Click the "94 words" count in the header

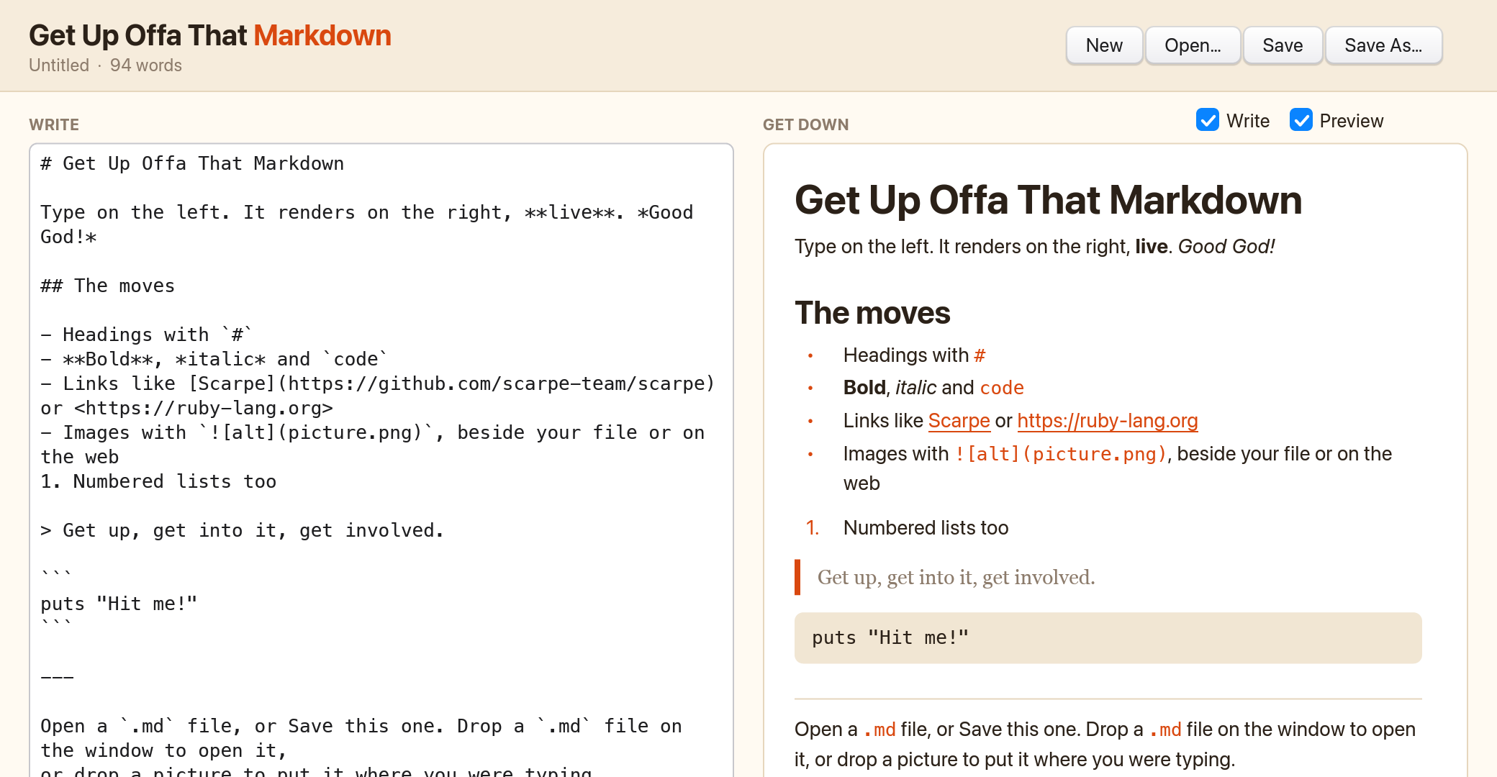[146, 65]
